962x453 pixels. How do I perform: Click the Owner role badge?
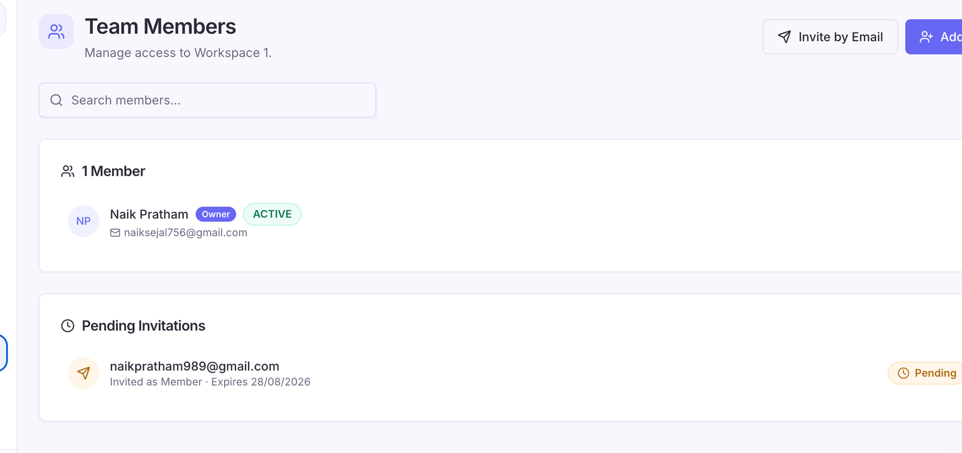coord(216,214)
